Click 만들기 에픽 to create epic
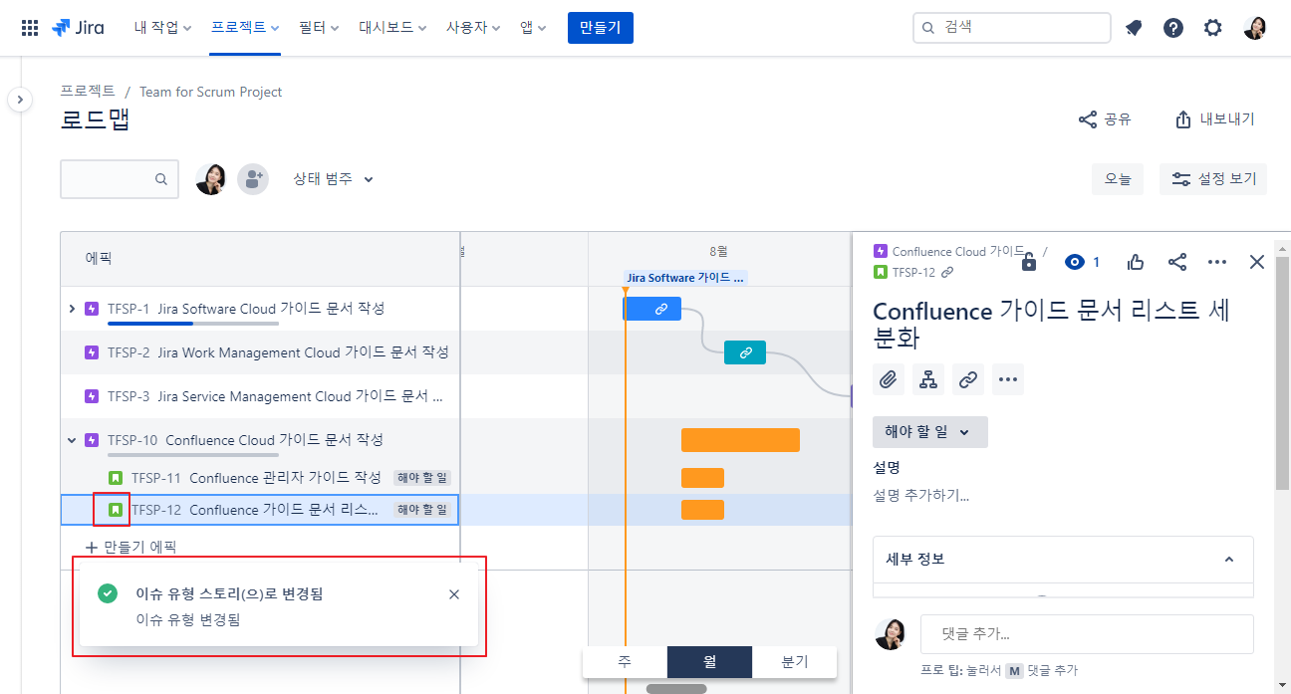 pyautogui.click(x=131, y=547)
